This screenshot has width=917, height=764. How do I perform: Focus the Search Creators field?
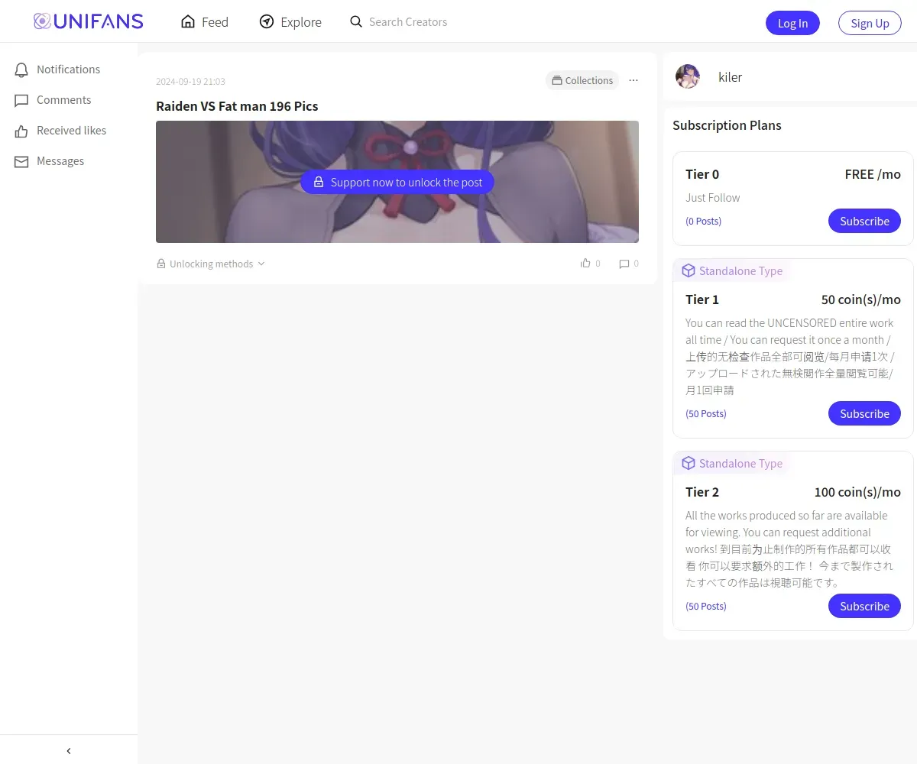[x=408, y=22]
